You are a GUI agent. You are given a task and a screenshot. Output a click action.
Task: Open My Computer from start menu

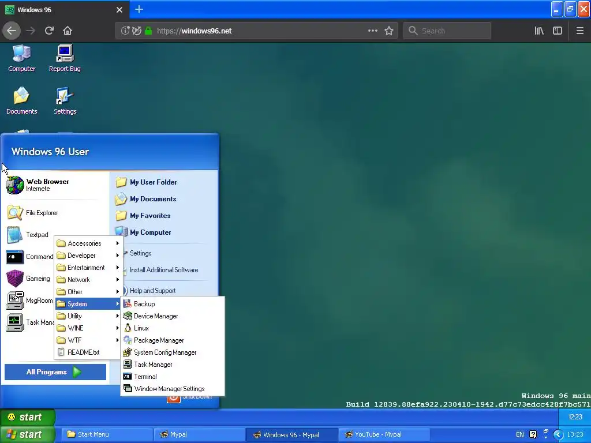[x=143, y=232]
